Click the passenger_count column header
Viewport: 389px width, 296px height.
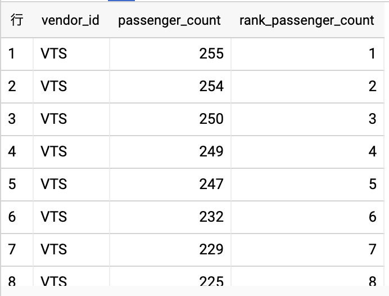click(x=169, y=21)
